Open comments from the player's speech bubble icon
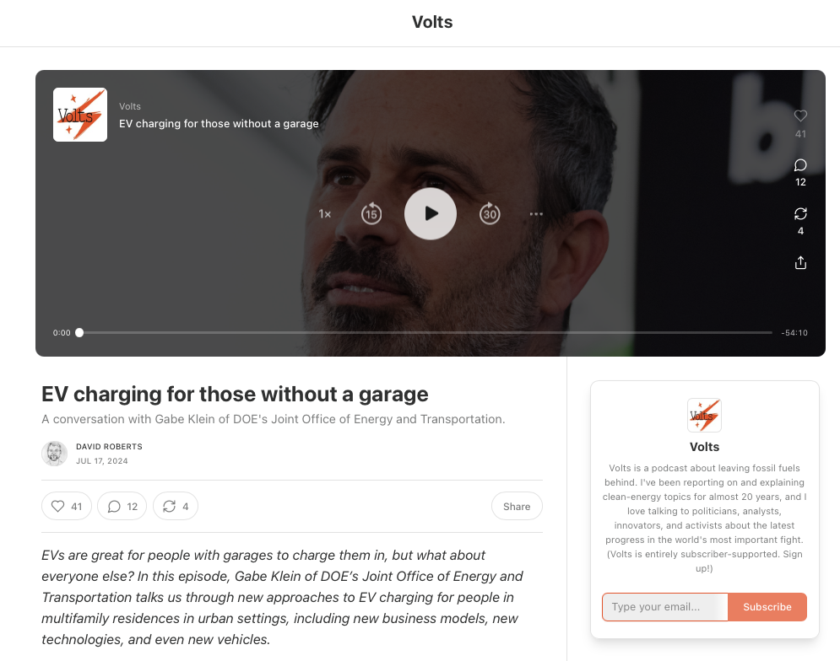The width and height of the screenshot is (840, 661). coord(800,165)
